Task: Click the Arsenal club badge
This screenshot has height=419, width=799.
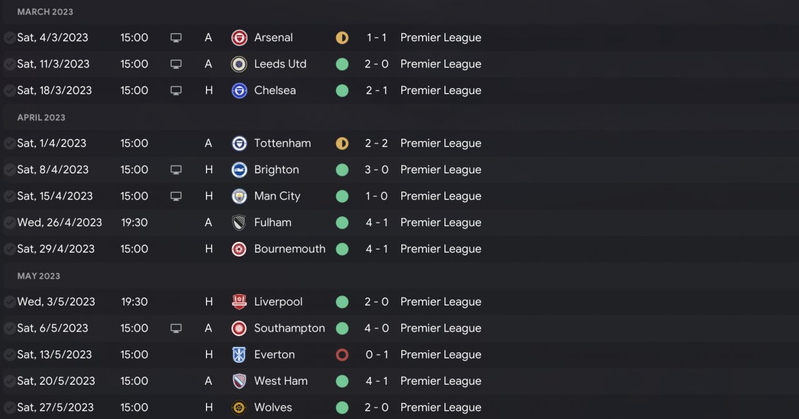Action: [x=239, y=37]
